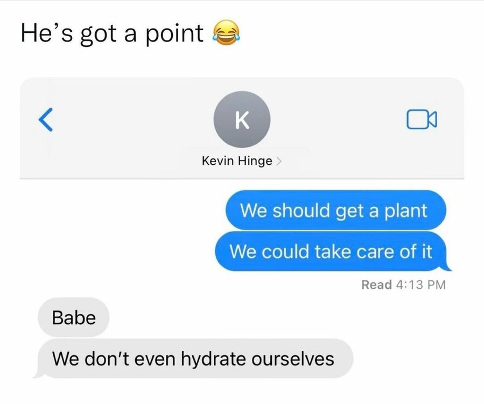Select the "We should get a plant" bubble

click(x=336, y=210)
